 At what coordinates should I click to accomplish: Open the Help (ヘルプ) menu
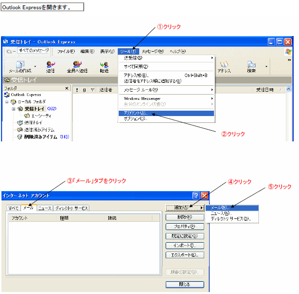[177, 51]
